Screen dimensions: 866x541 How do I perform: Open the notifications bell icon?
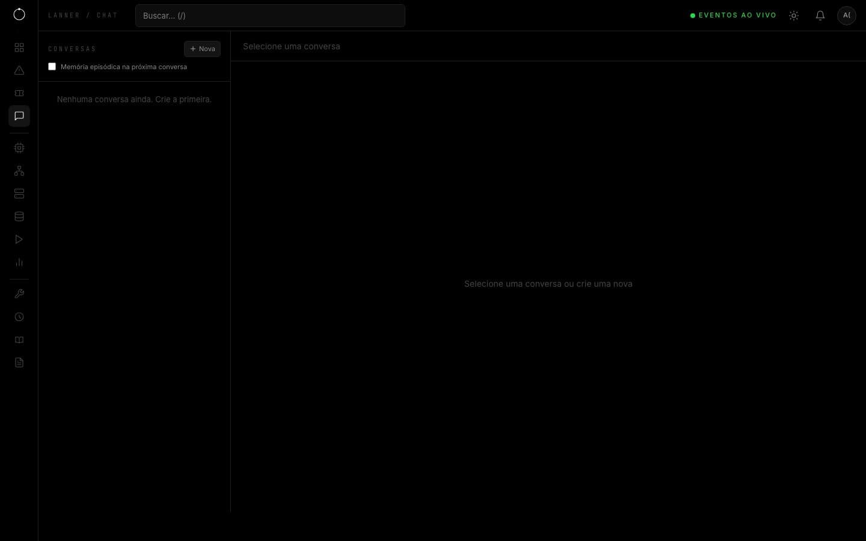coord(820,16)
